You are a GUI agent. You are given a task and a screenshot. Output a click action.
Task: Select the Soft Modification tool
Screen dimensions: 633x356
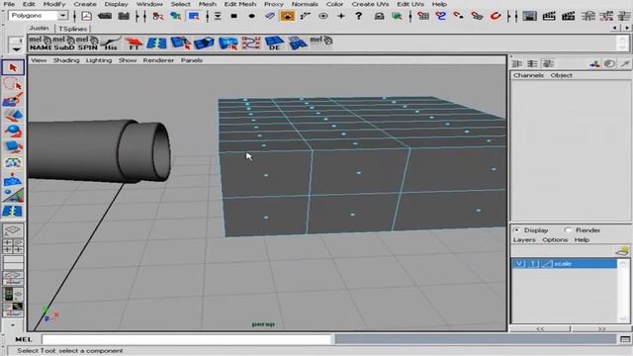coord(13,179)
